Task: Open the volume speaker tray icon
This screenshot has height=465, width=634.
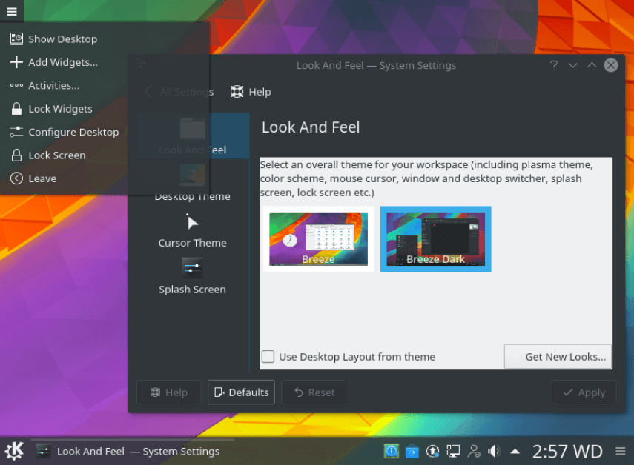Action: (x=494, y=451)
